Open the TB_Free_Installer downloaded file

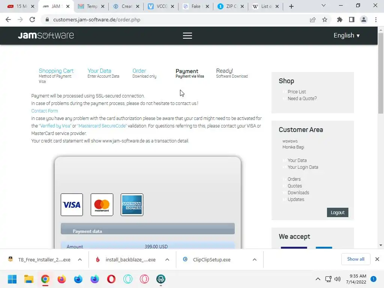[44, 259]
